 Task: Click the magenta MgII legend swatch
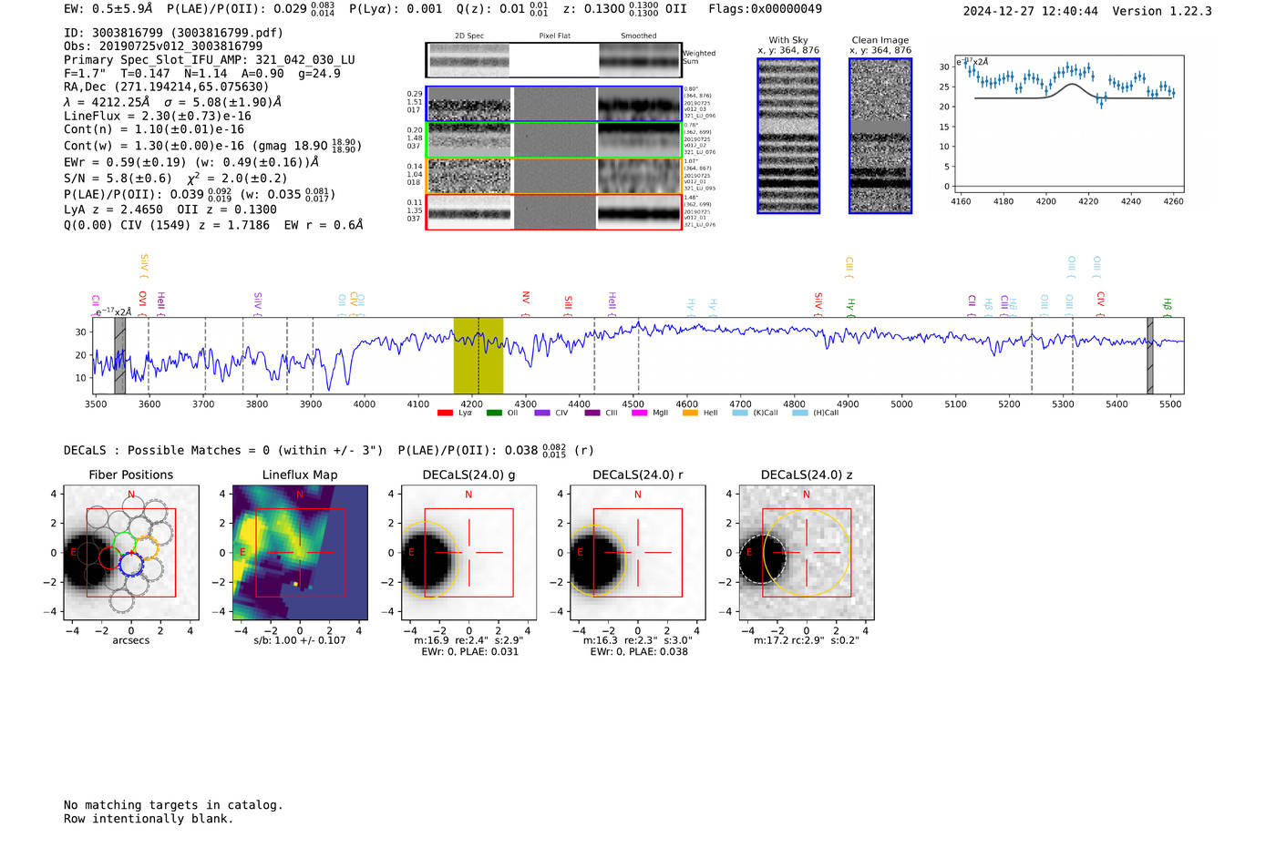point(639,414)
